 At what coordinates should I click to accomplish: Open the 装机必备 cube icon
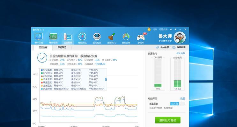click(126, 38)
